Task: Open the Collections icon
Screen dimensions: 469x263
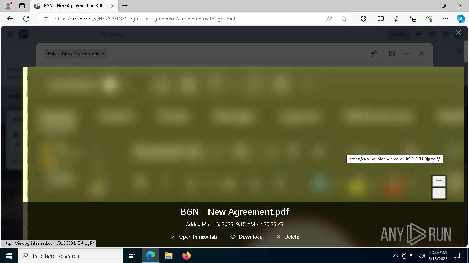Action: click(413, 19)
